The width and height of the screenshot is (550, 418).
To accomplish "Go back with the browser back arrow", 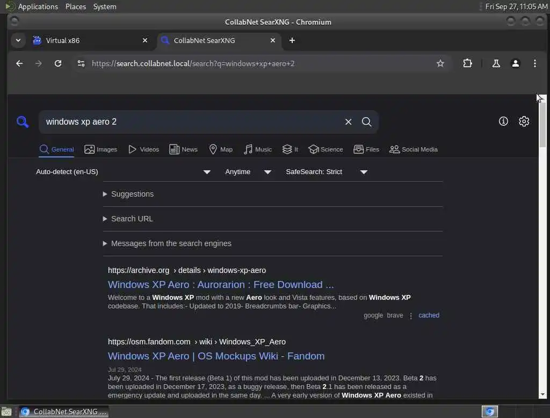I will coord(19,63).
